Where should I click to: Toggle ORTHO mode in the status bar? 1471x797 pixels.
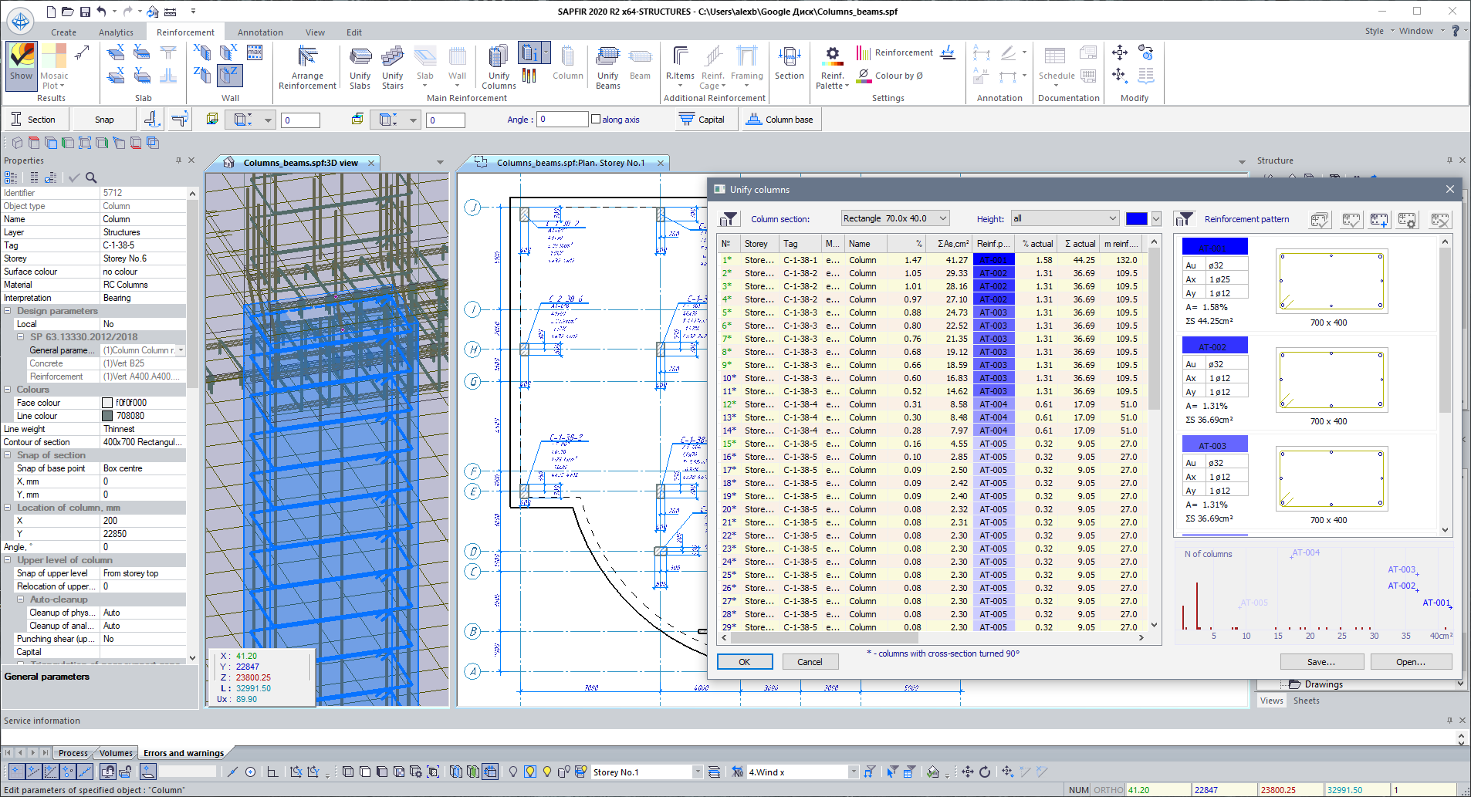coord(1108,789)
